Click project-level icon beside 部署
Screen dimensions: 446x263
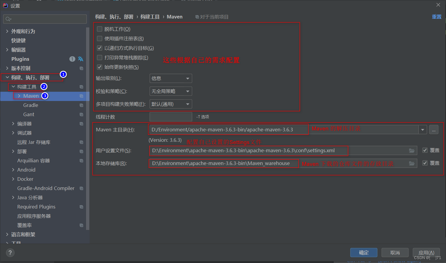point(81,151)
